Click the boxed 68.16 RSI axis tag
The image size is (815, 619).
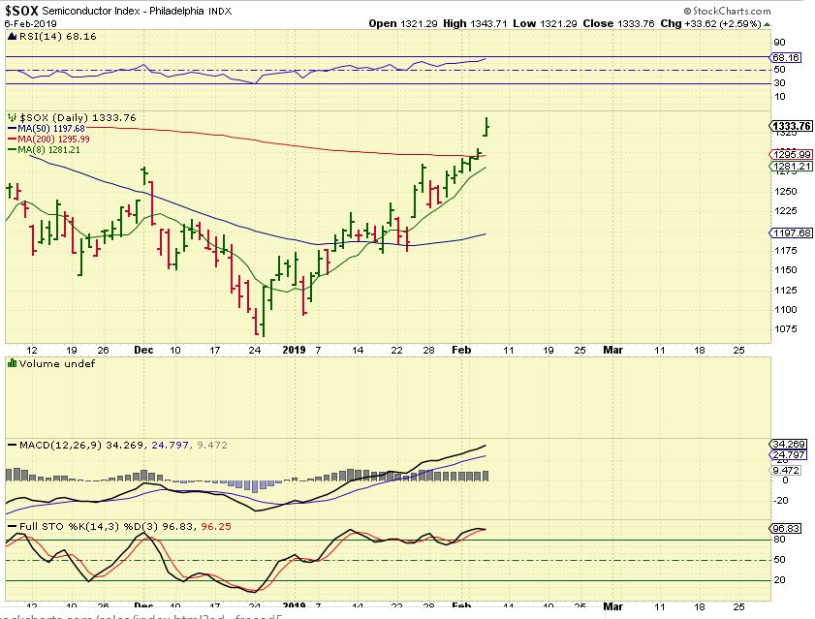tap(785, 58)
